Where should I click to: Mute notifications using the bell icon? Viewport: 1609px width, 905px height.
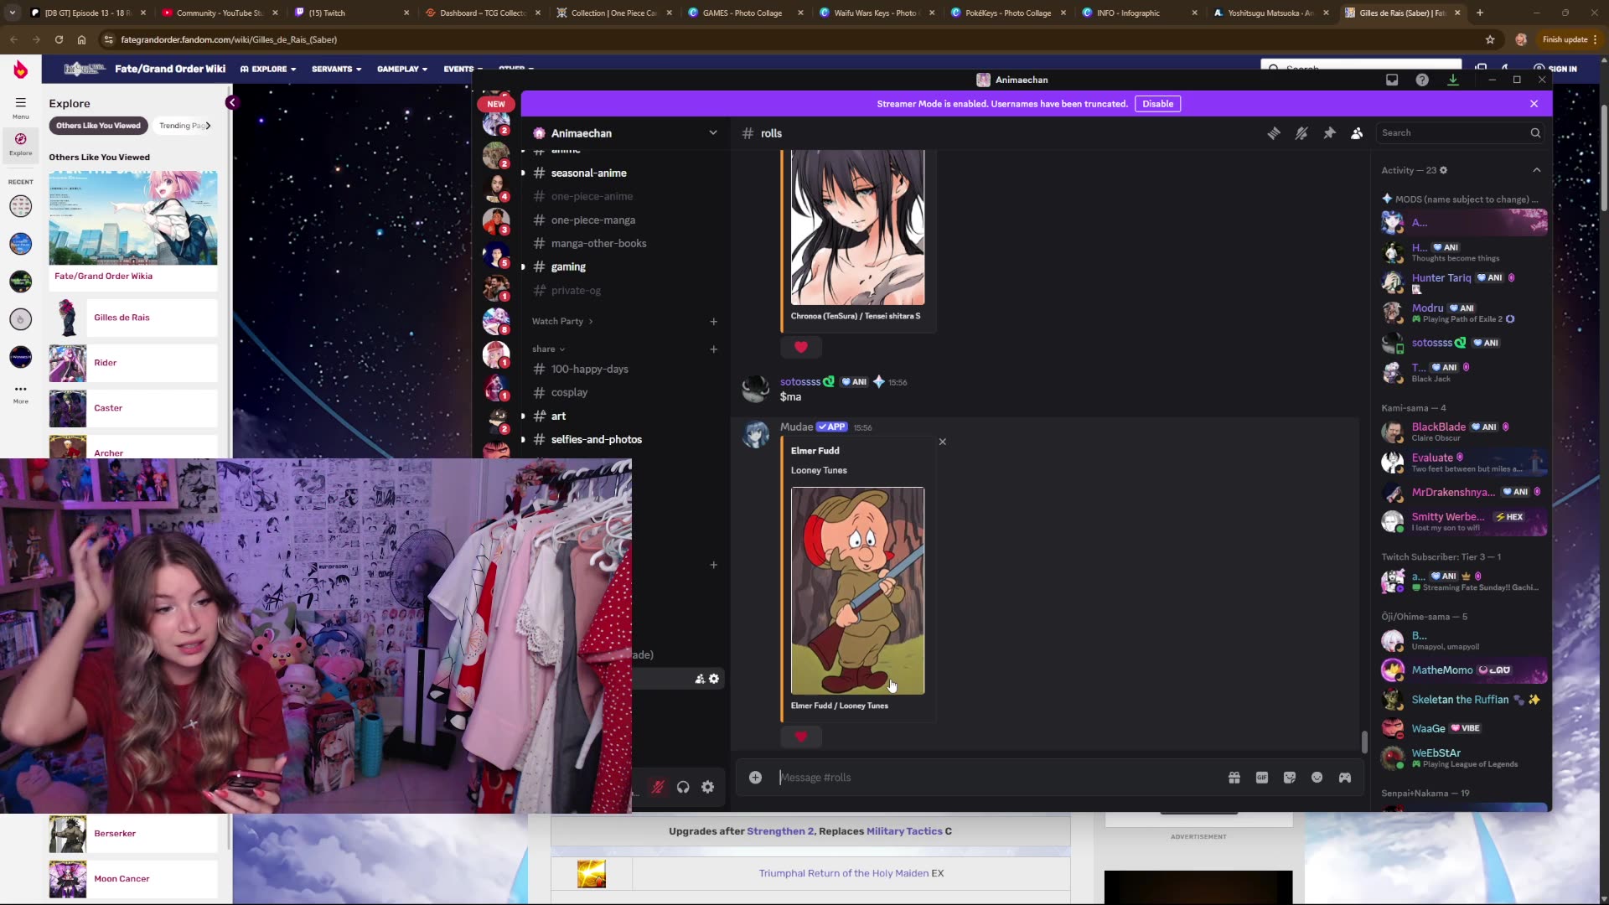tap(1302, 132)
